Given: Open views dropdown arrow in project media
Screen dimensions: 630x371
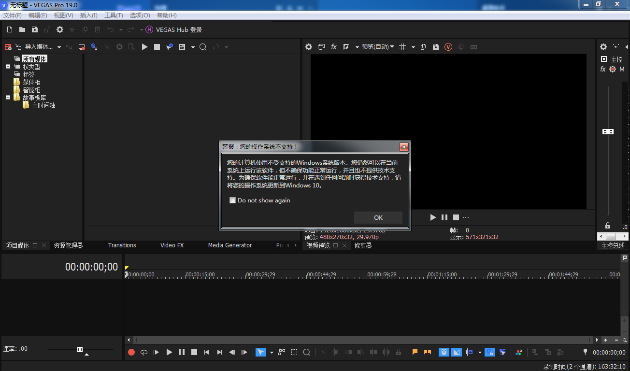Looking at the screenshot, I should coord(193,47).
